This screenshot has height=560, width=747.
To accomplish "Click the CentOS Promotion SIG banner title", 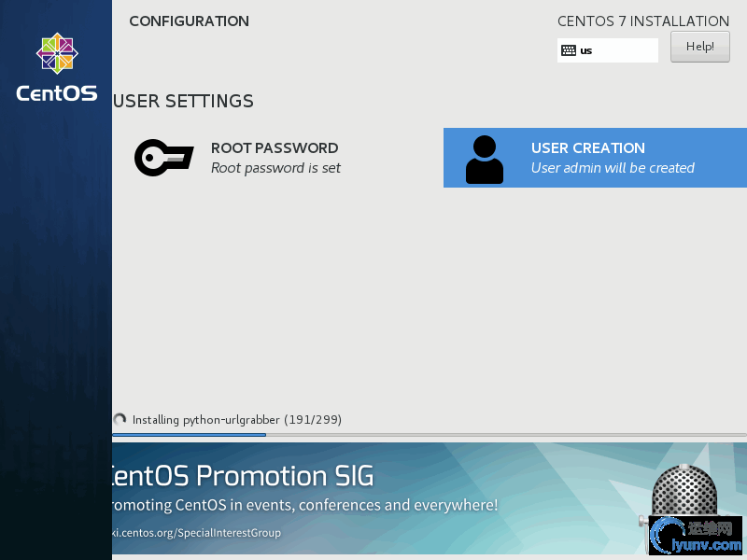I will 243,475.
